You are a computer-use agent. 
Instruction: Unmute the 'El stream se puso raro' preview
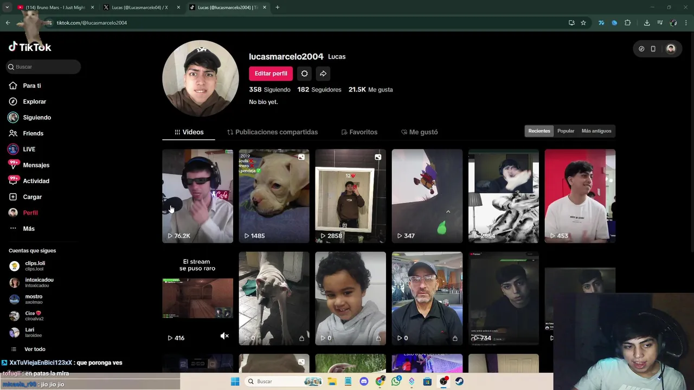[x=224, y=336]
